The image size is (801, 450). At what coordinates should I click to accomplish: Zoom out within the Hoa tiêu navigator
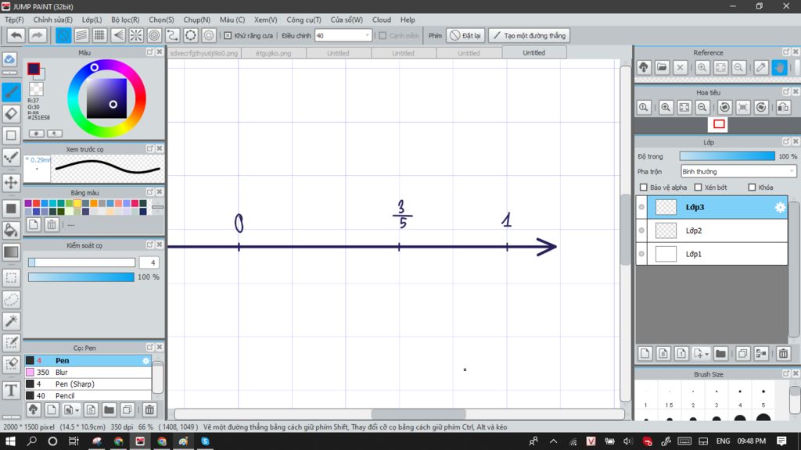point(702,107)
